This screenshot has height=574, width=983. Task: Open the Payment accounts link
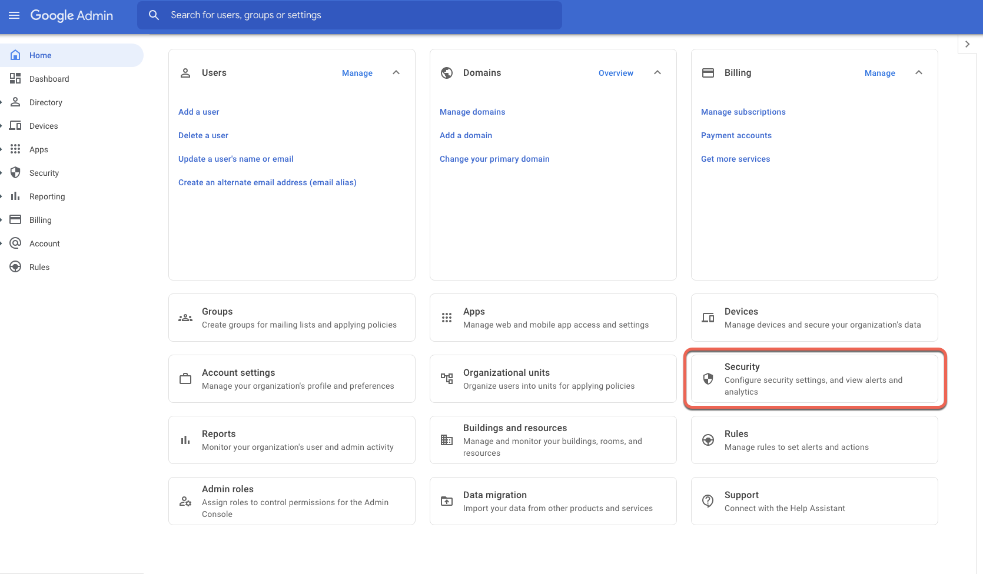tap(736, 135)
